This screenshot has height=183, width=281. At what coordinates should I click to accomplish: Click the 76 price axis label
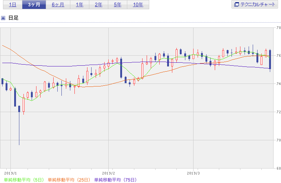click(x=278, y=56)
